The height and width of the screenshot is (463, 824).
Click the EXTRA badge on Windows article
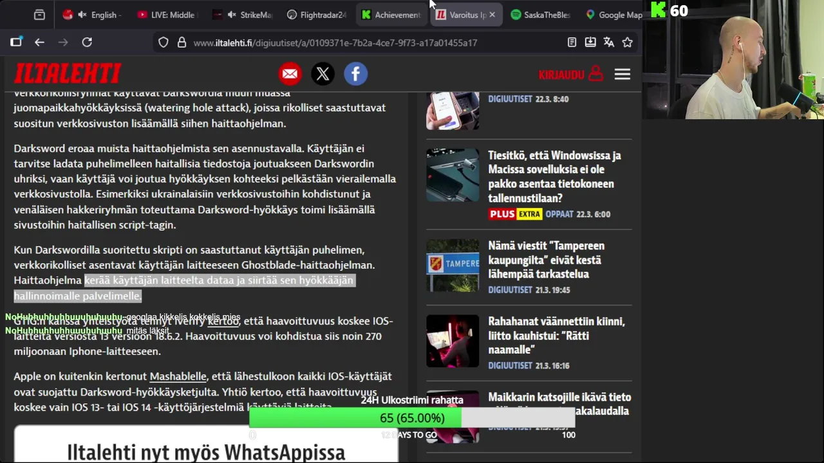tap(529, 214)
